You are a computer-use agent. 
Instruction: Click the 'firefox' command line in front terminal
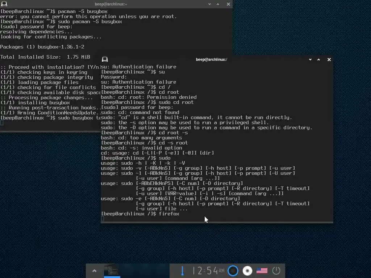[140, 214]
